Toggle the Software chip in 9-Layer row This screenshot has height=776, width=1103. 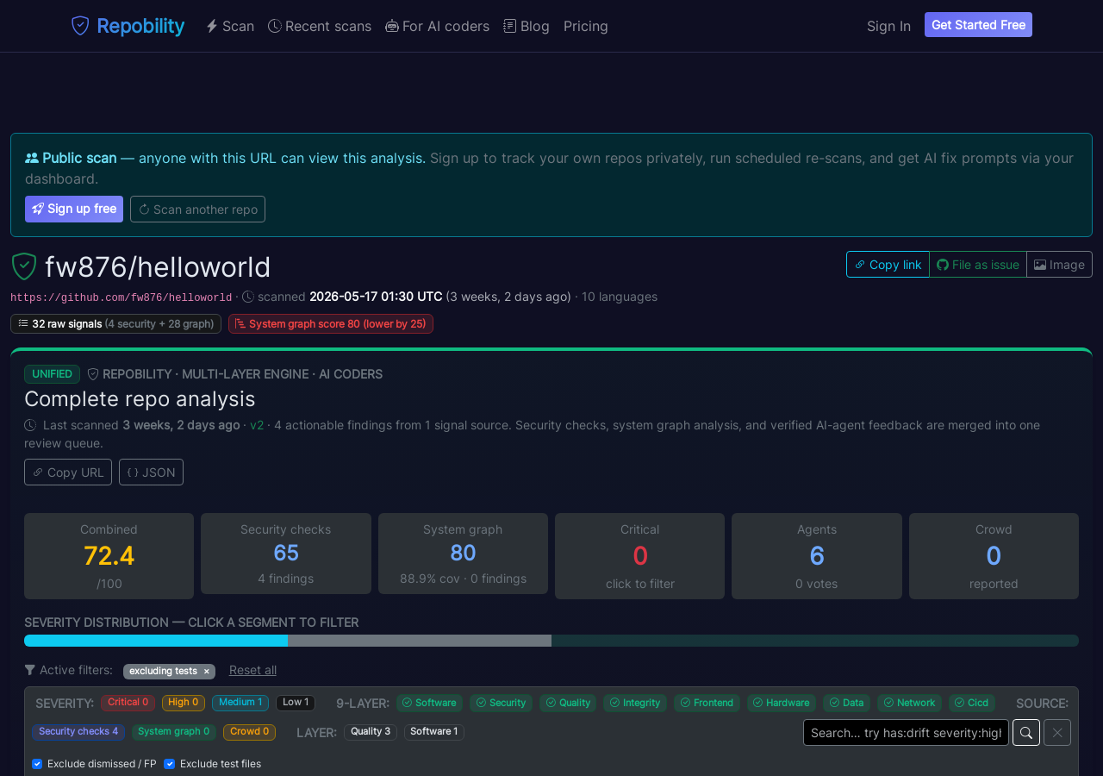coord(429,703)
